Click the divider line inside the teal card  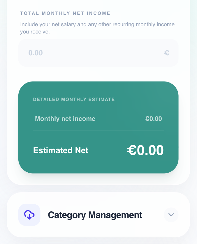pyautogui.click(x=98, y=131)
